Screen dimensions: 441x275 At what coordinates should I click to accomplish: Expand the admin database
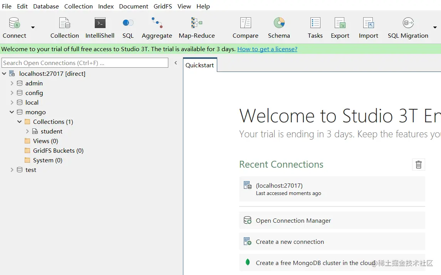(x=12, y=83)
